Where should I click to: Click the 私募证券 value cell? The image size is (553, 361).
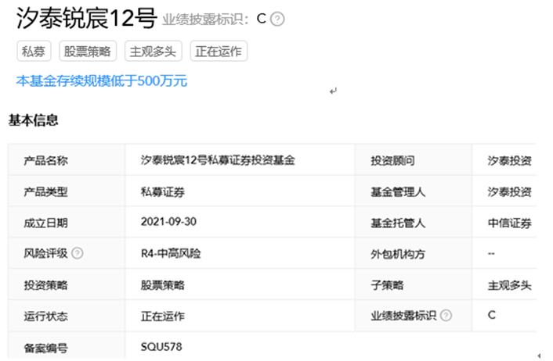[240, 191]
